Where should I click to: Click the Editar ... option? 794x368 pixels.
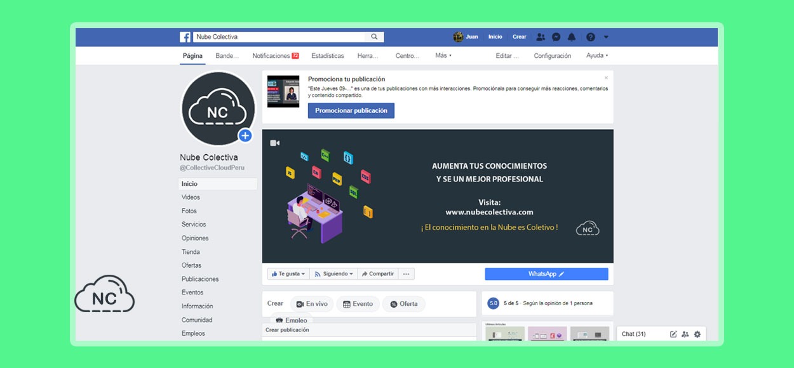508,56
